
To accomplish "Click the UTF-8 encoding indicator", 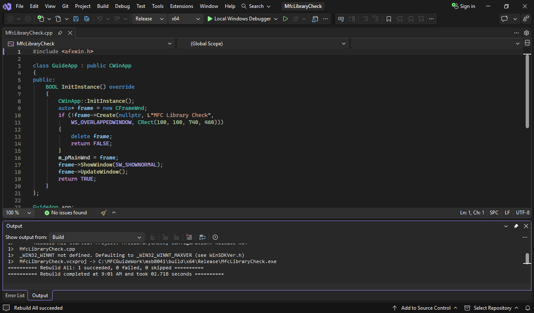I will pyautogui.click(x=523, y=213).
